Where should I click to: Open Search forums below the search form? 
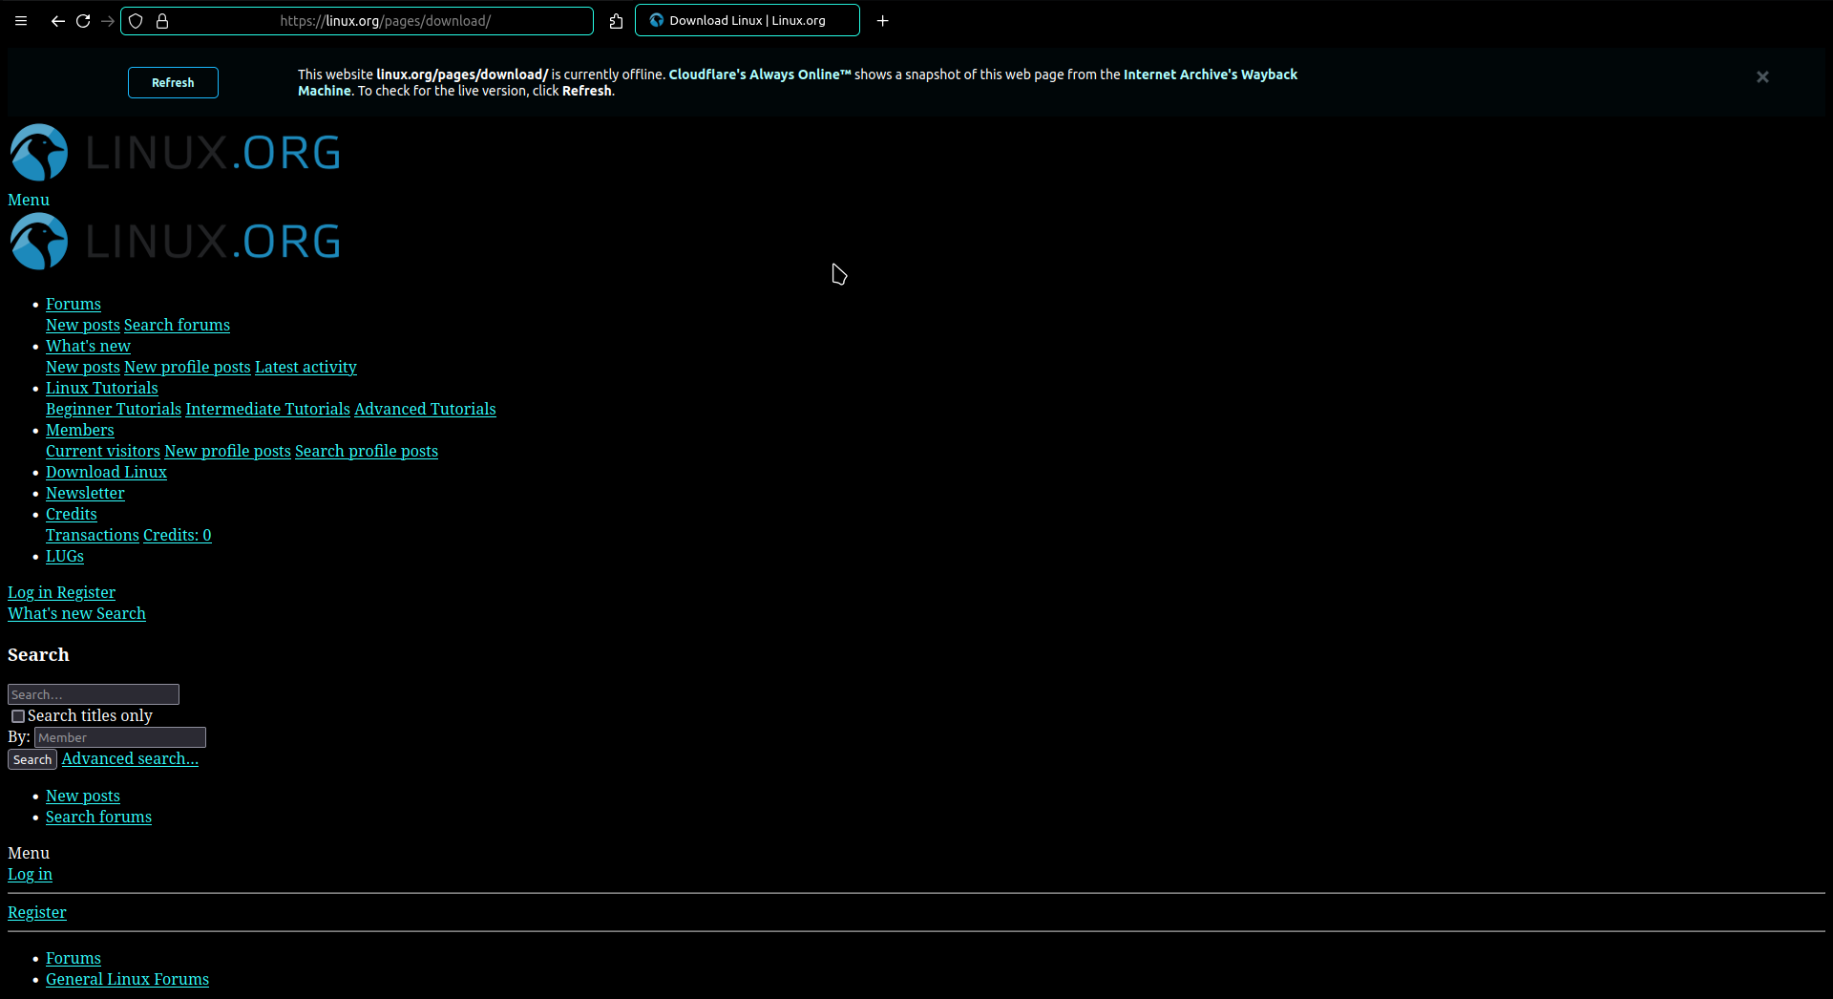coord(98,817)
